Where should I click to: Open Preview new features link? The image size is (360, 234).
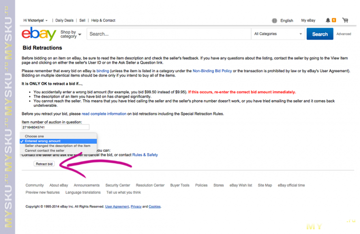tap(42, 192)
